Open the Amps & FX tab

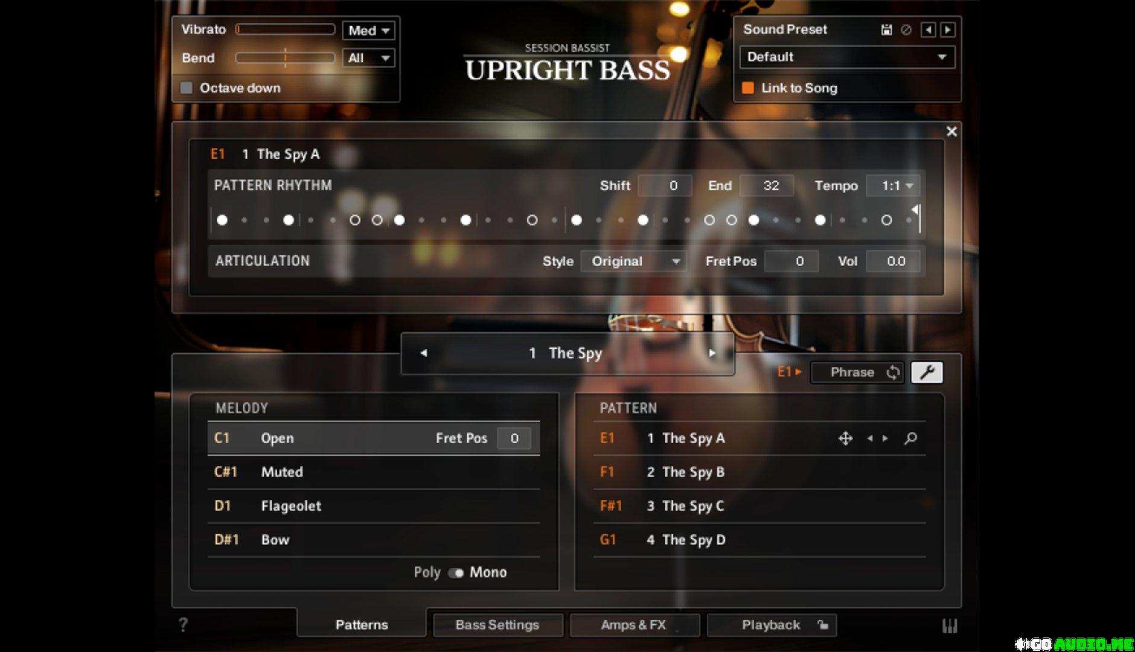pyautogui.click(x=634, y=625)
